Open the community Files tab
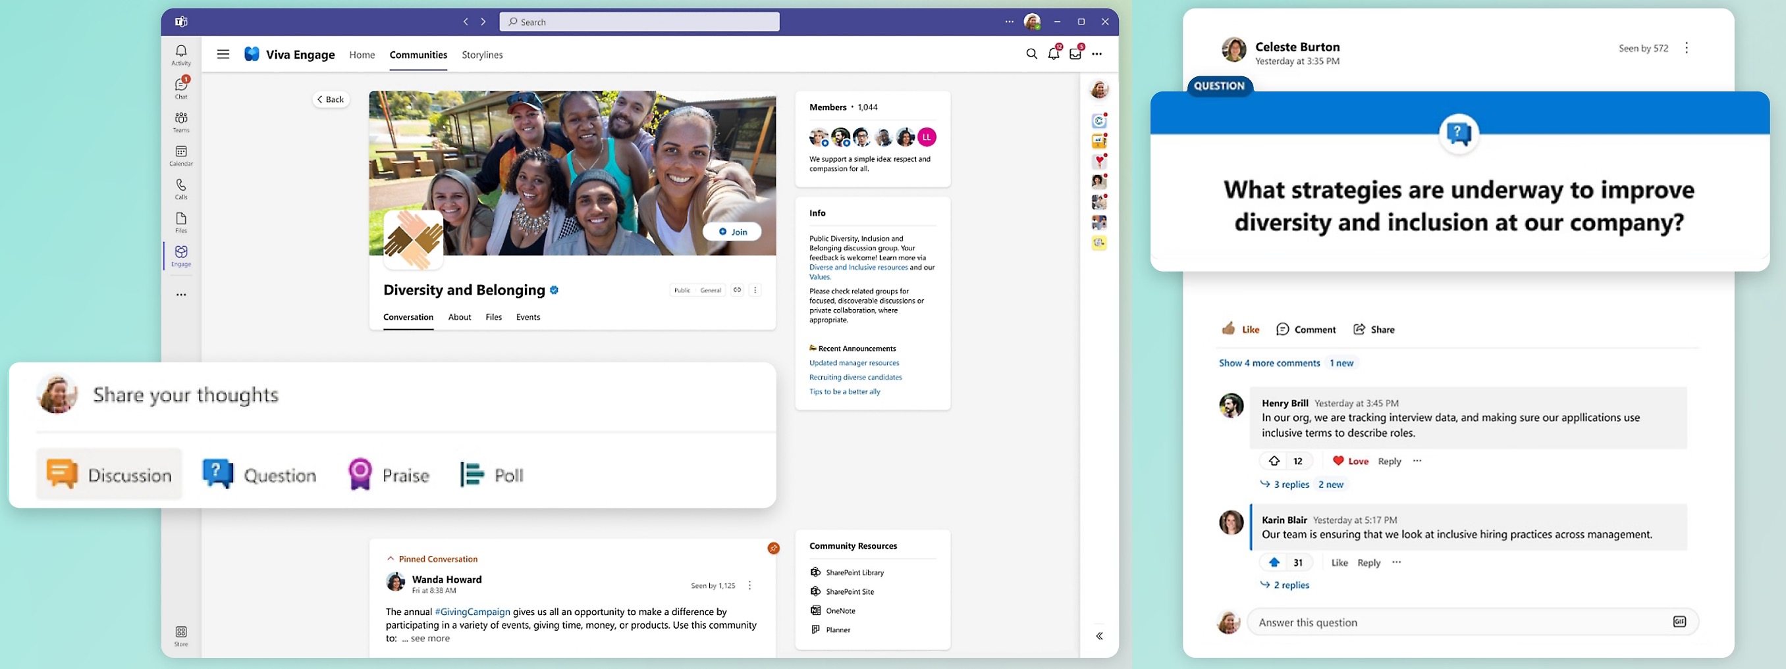Screen dimensions: 1786x669 tap(494, 317)
